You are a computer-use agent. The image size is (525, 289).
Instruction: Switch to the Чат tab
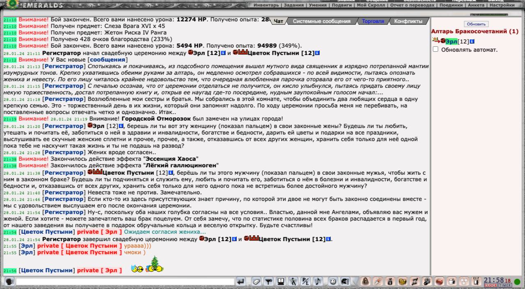click(278, 21)
